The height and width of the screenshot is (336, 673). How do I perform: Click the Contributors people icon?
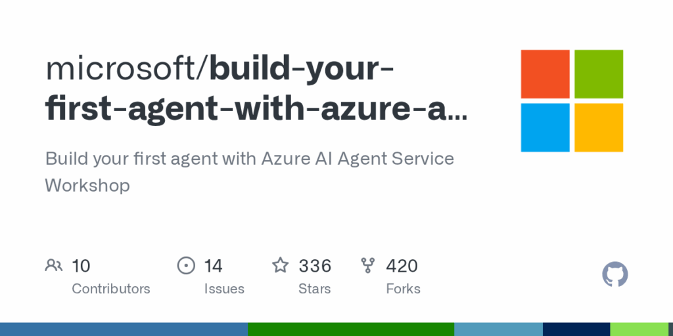coord(54,266)
